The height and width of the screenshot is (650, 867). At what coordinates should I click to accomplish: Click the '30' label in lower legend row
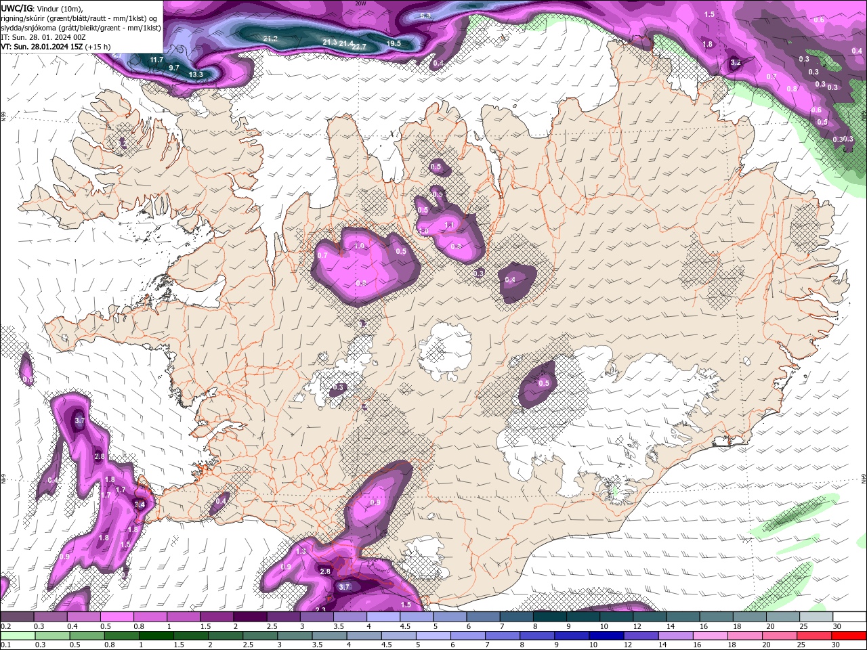(x=835, y=645)
